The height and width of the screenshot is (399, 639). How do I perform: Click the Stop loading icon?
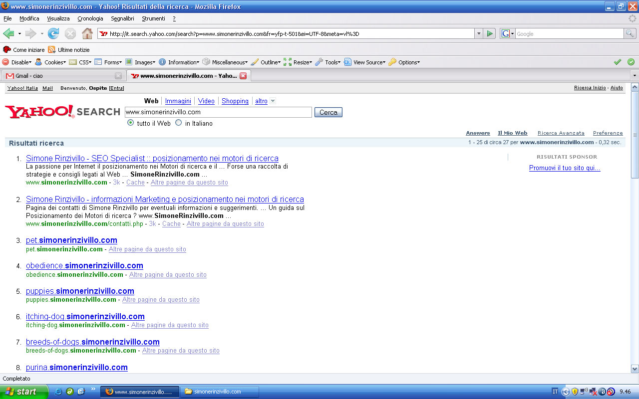click(70, 34)
